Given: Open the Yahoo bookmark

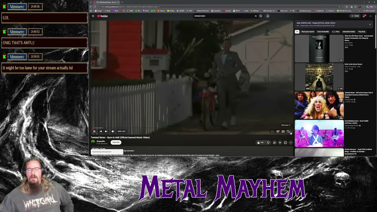Looking at the screenshot, I should tap(115, 11).
